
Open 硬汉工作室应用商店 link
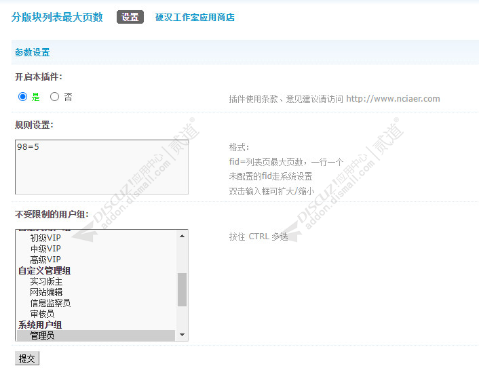(195, 17)
